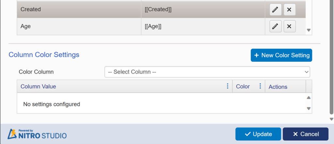Edit the Created row with pencil icon
Image resolution: width=334 pixels, height=144 pixels.
click(x=275, y=10)
